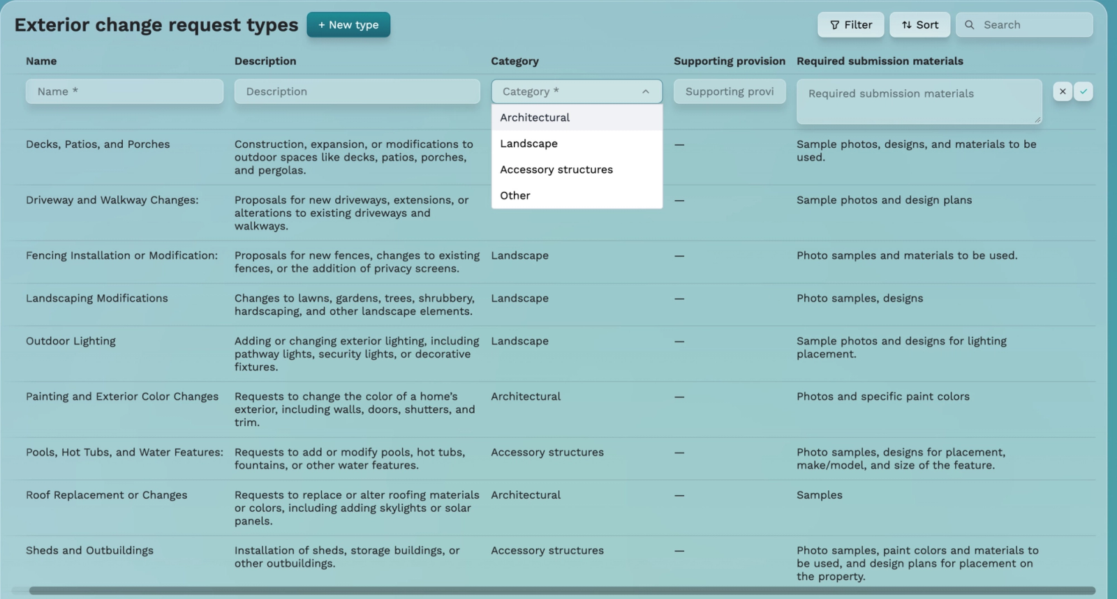Click the Description input field
The image size is (1117, 599).
(357, 91)
